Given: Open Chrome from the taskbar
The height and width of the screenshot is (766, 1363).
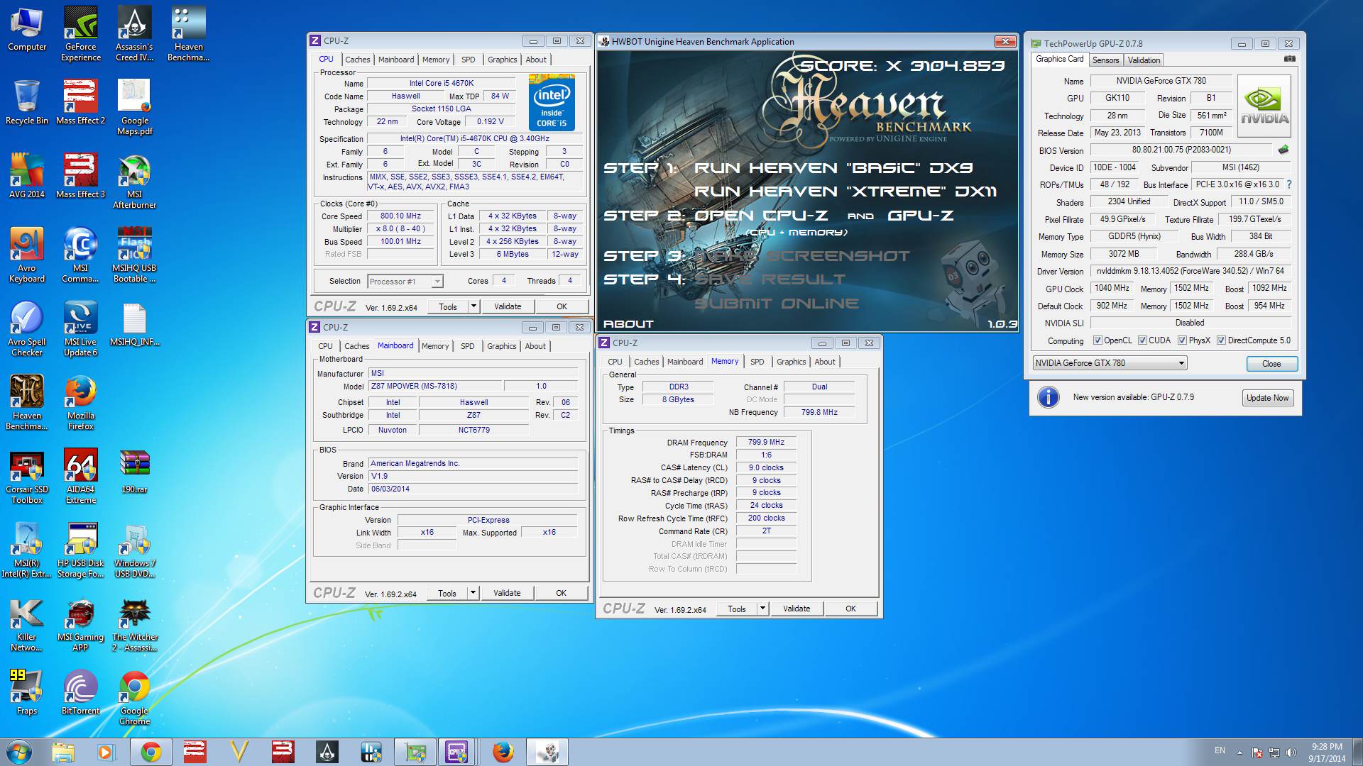Looking at the screenshot, I should 150,752.
